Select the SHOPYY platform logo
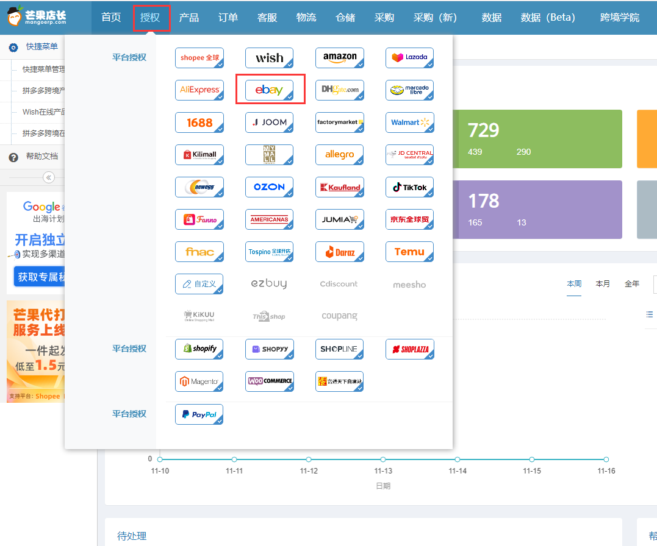This screenshot has height=546, width=657. [269, 349]
